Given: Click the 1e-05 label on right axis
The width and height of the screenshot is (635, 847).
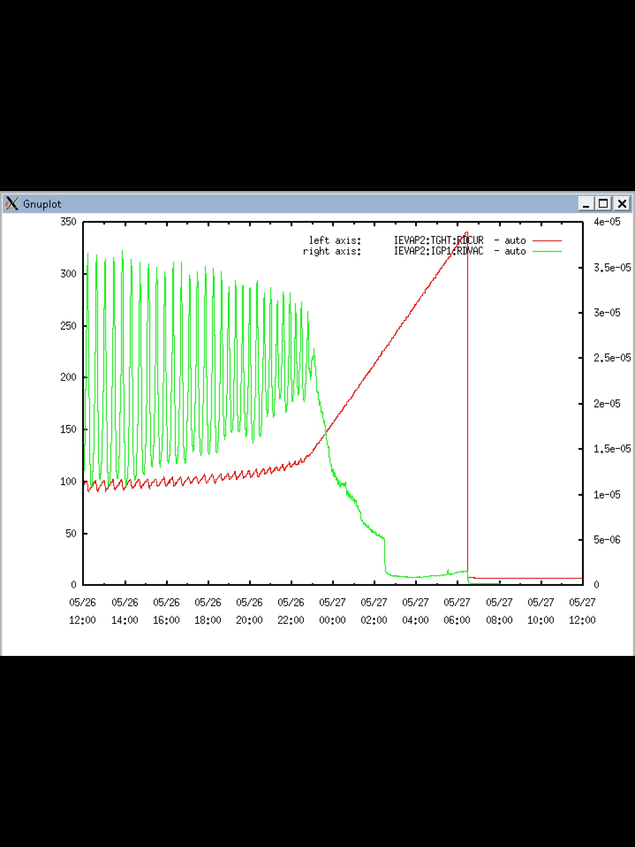Looking at the screenshot, I should (607, 495).
